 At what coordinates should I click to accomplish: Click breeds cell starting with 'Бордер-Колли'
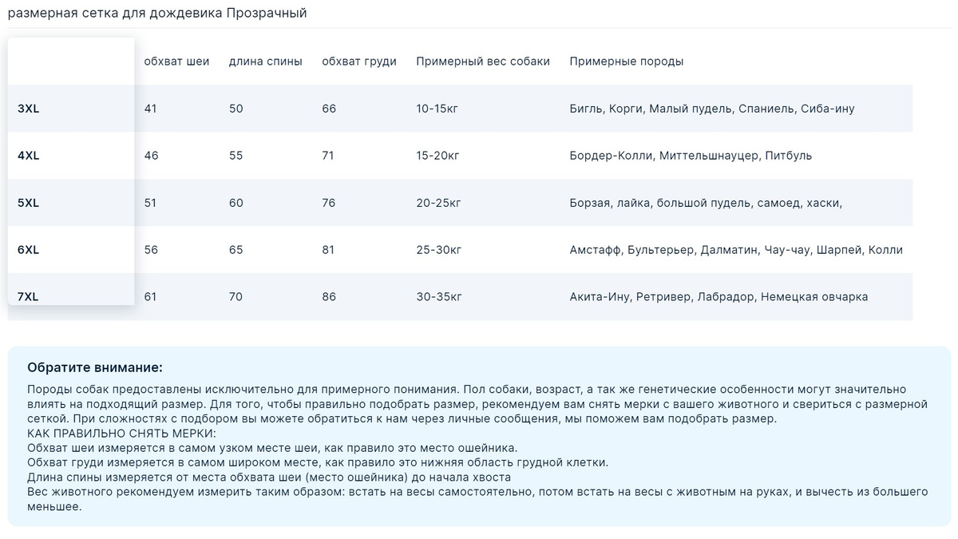click(x=691, y=156)
